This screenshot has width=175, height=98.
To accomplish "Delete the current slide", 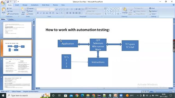I will click(x=30, y=14).
